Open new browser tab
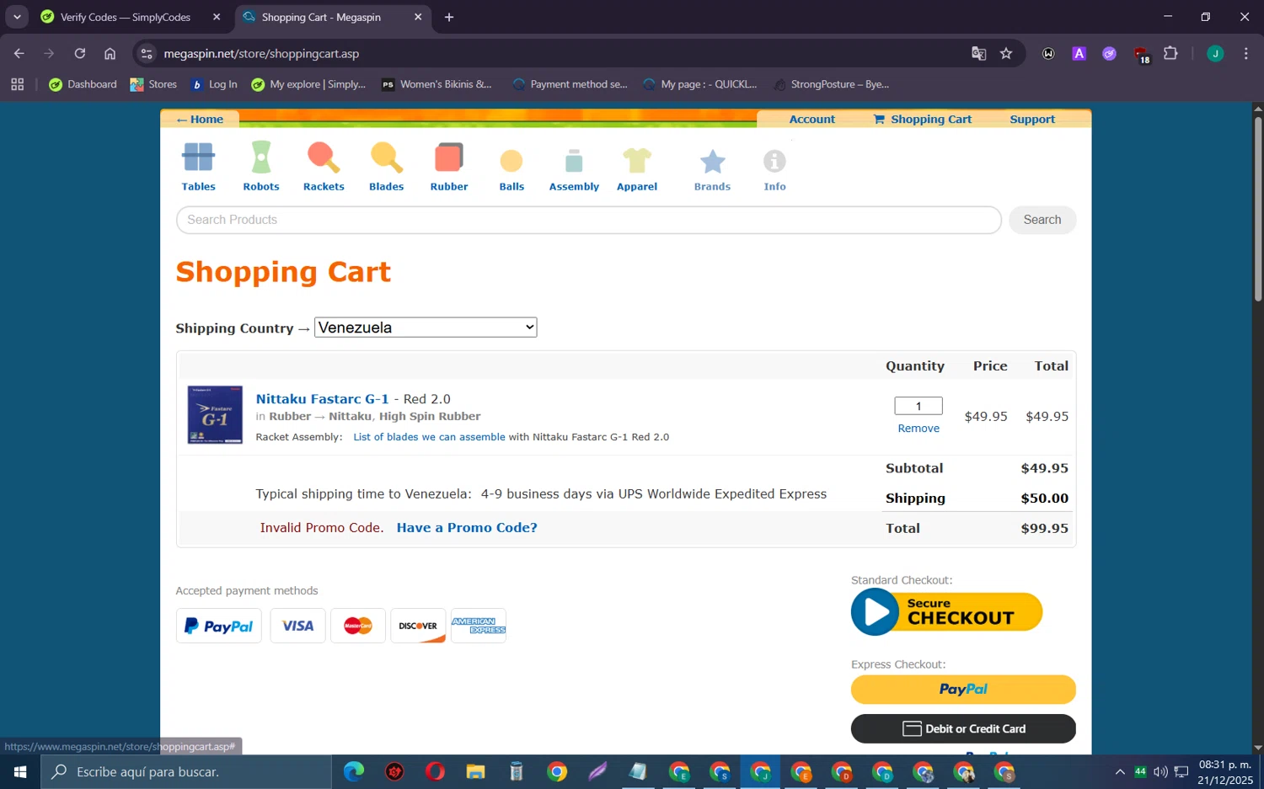This screenshot has width=1264, height=789. click(449, 17)
